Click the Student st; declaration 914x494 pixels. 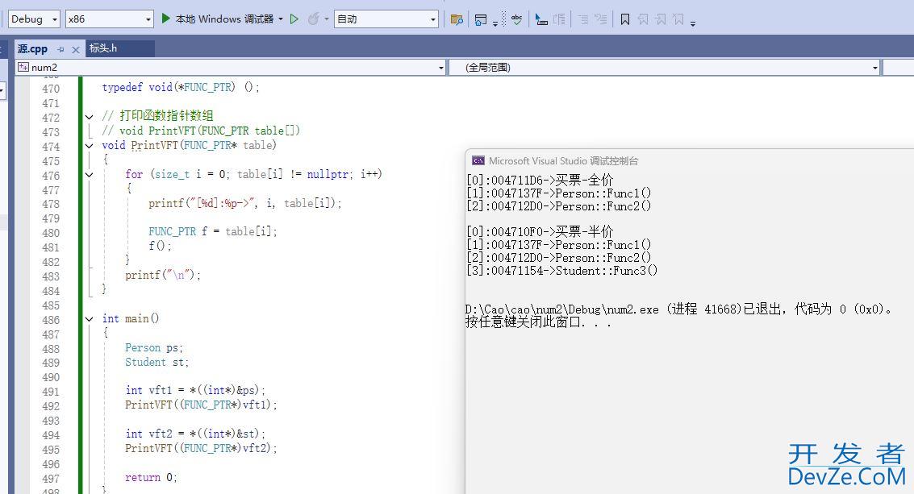pyautogui.click(x=157, y=363)
